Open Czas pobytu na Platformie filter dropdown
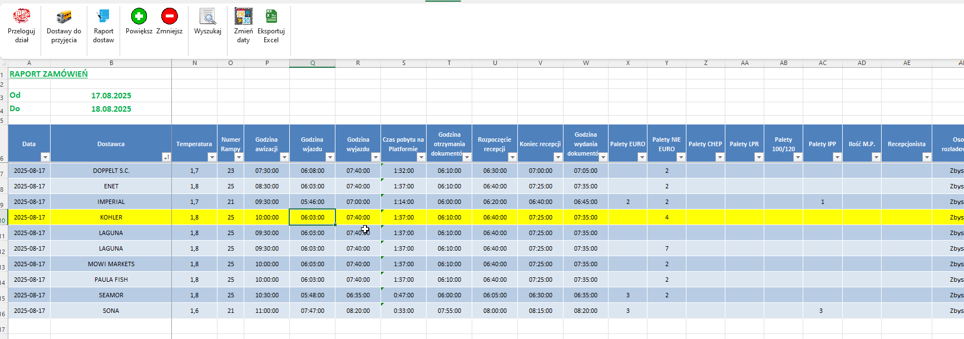Viewport: 964px width, 339px height. point(421,157)
